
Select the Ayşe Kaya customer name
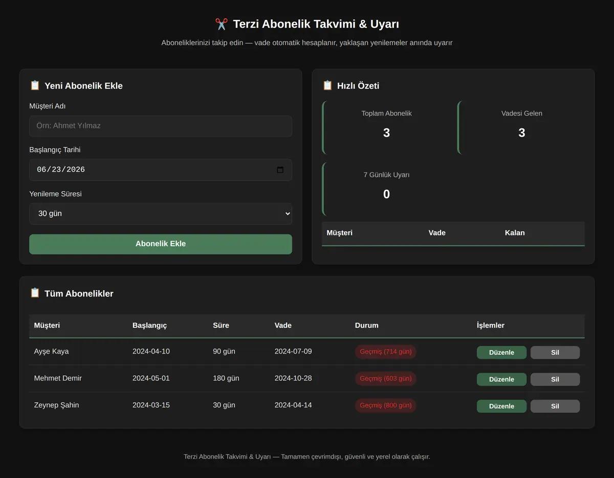coord(51,352)
